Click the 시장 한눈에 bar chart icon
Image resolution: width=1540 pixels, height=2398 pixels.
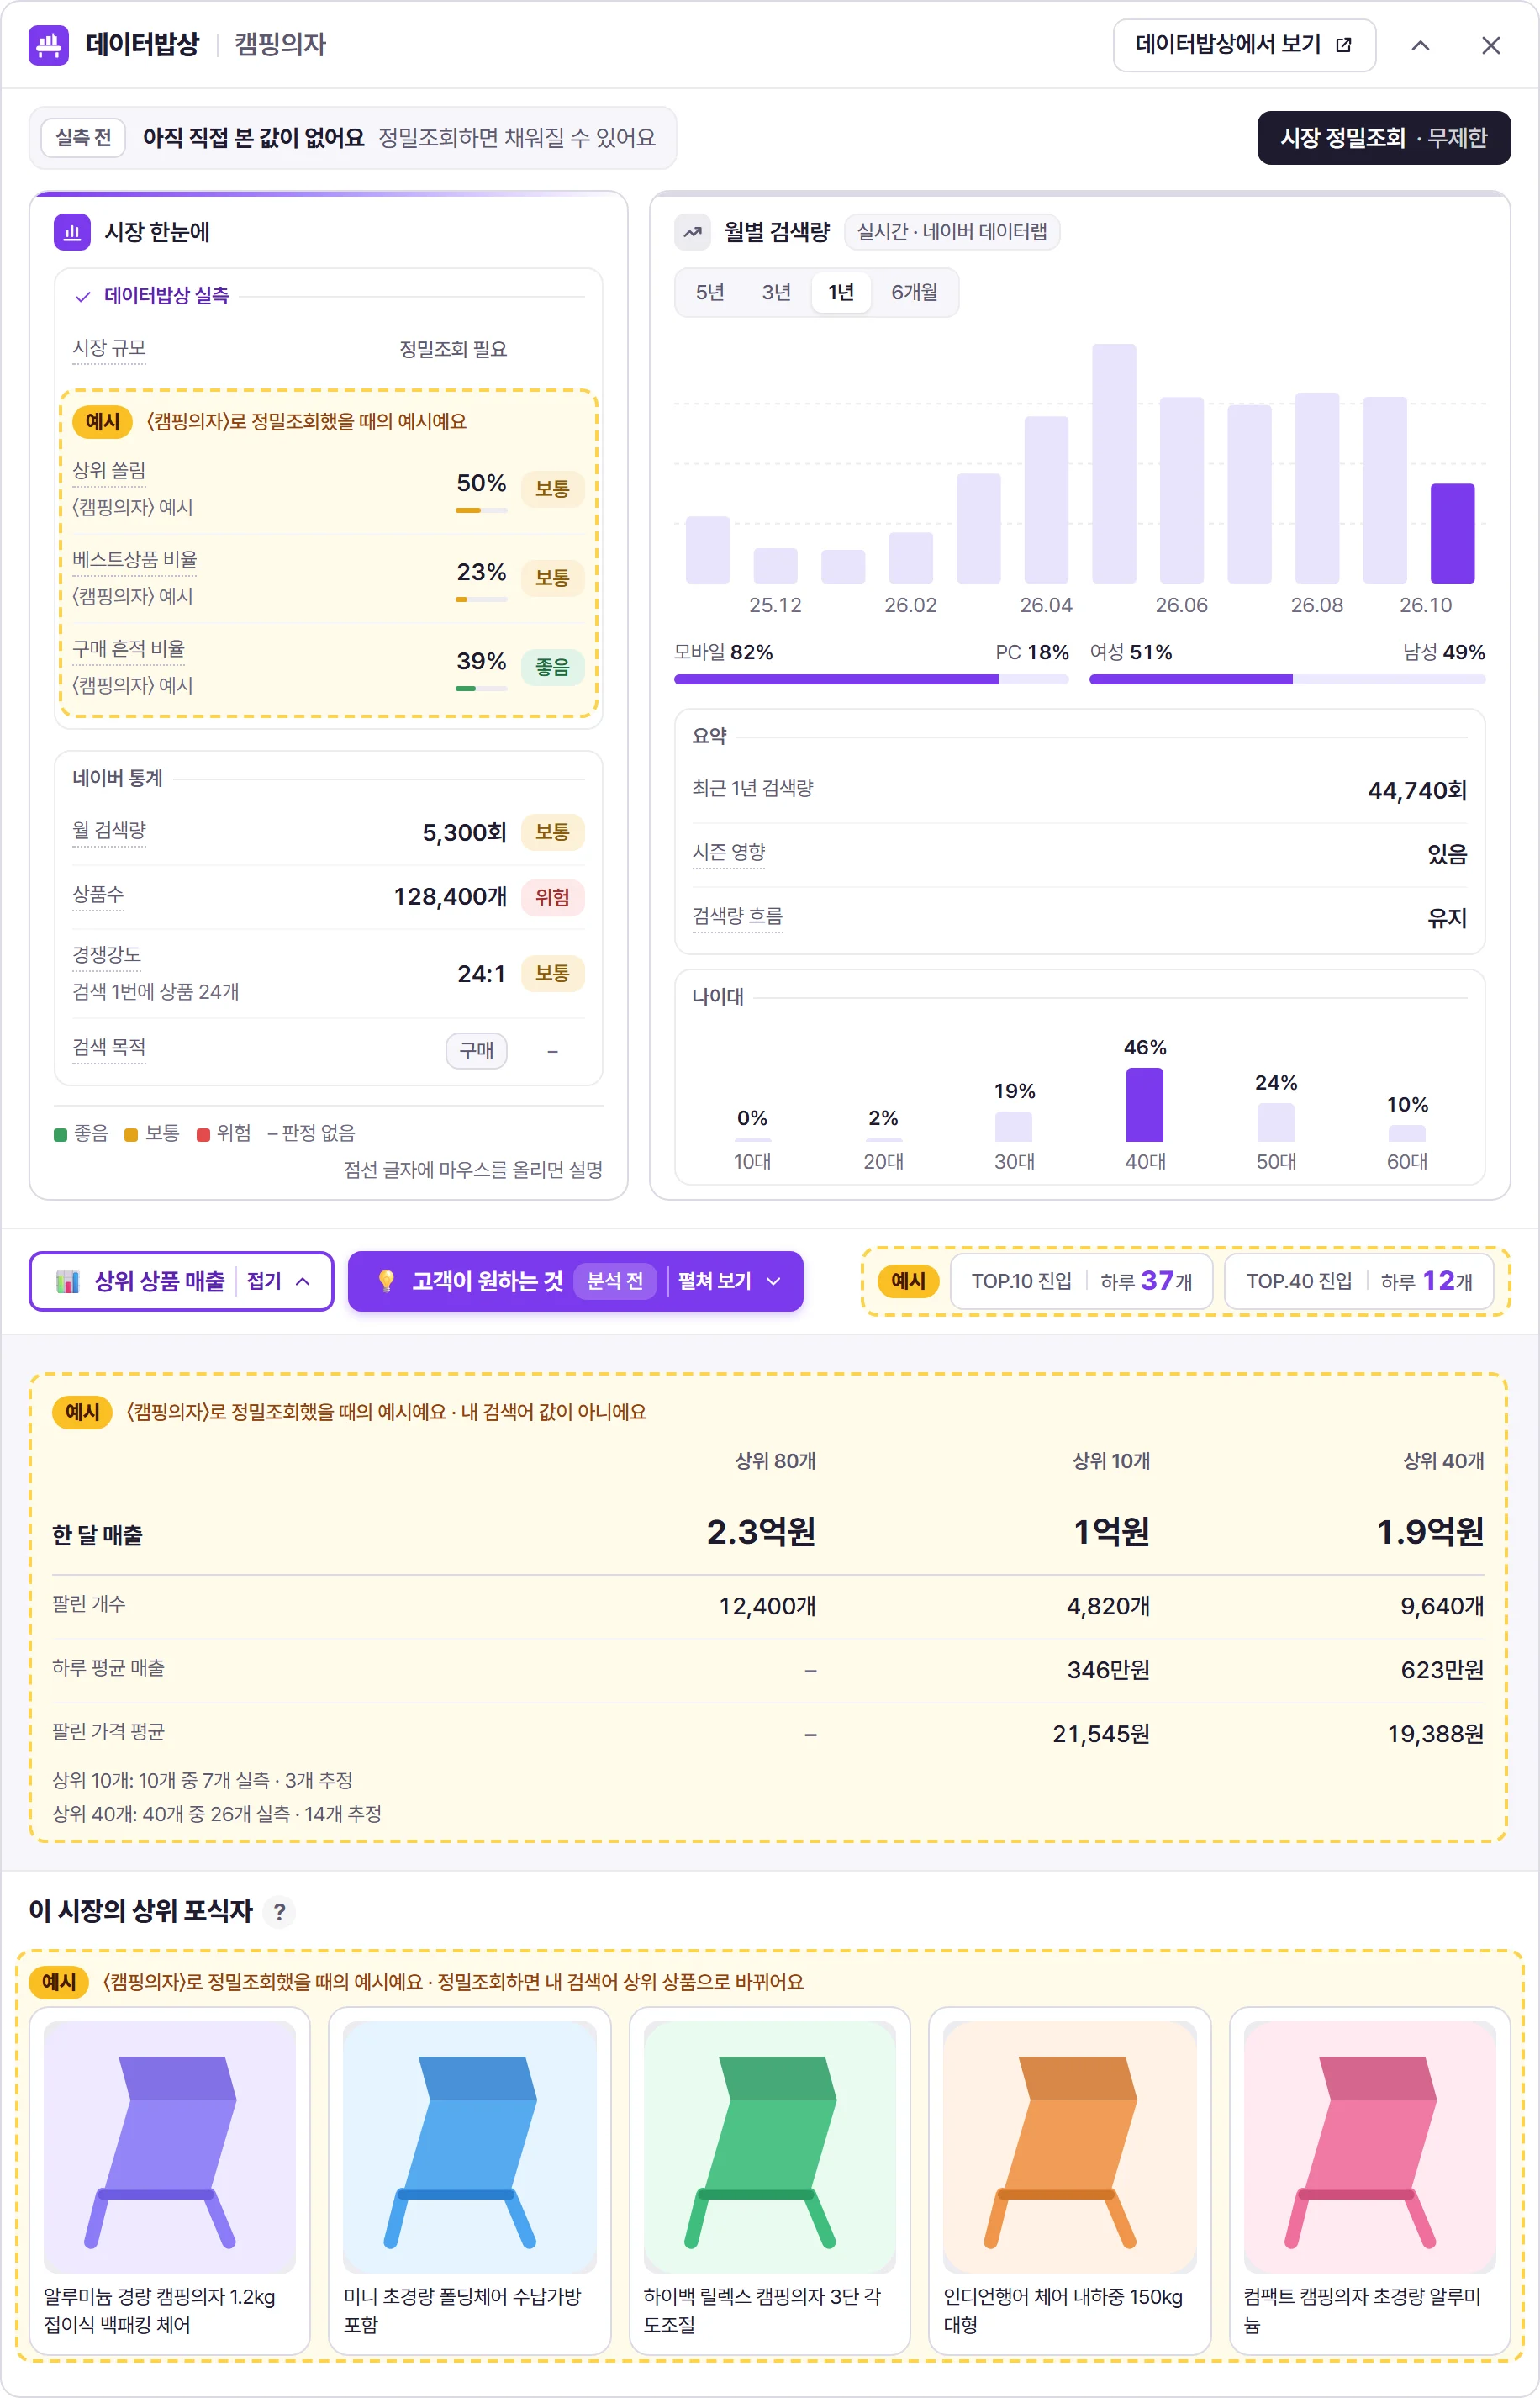[72, 232]
